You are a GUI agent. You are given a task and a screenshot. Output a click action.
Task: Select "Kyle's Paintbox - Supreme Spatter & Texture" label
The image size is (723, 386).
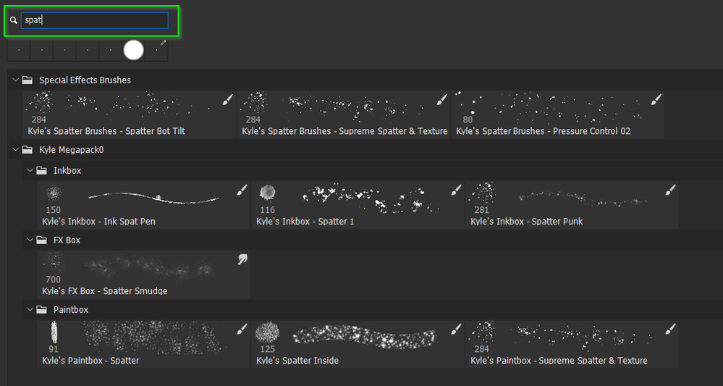click(x=559, y=361)
